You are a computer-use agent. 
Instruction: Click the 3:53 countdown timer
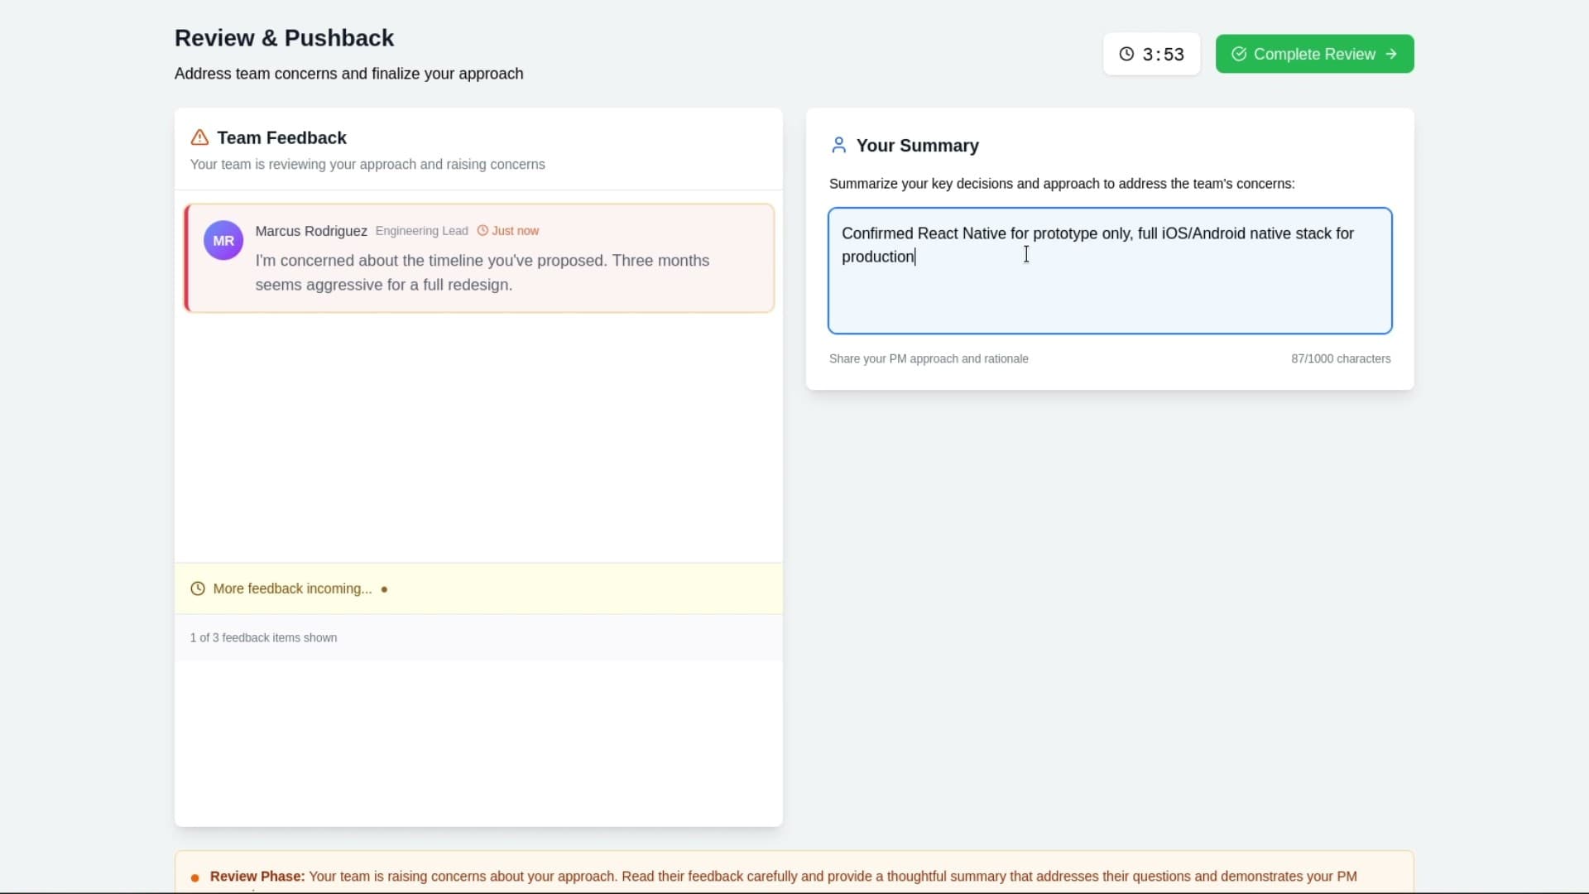1161,54
